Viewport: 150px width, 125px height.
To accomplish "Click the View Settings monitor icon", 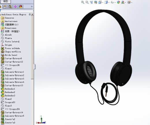I will 129,2.
